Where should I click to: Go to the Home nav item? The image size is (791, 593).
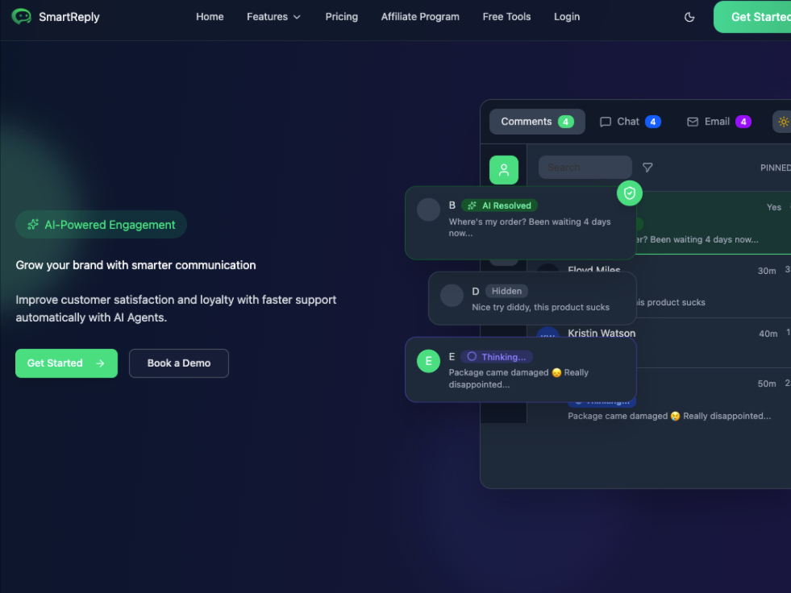tap(210, 17)
